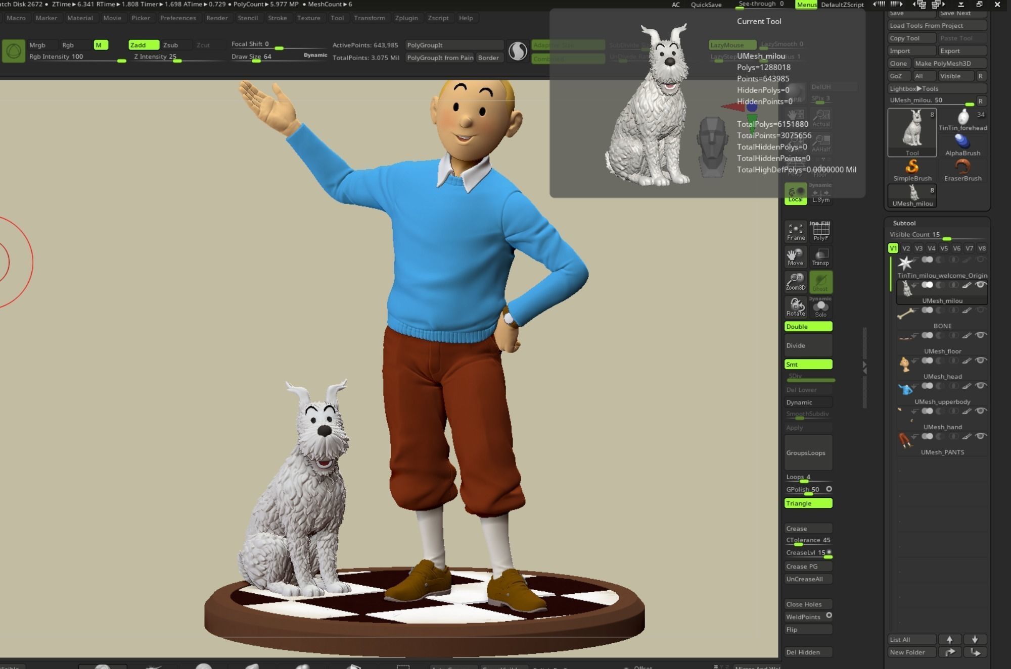Collapse the Subtool panel header
The height and width of the screenshot is (669, 1011).
click(904, 223)
